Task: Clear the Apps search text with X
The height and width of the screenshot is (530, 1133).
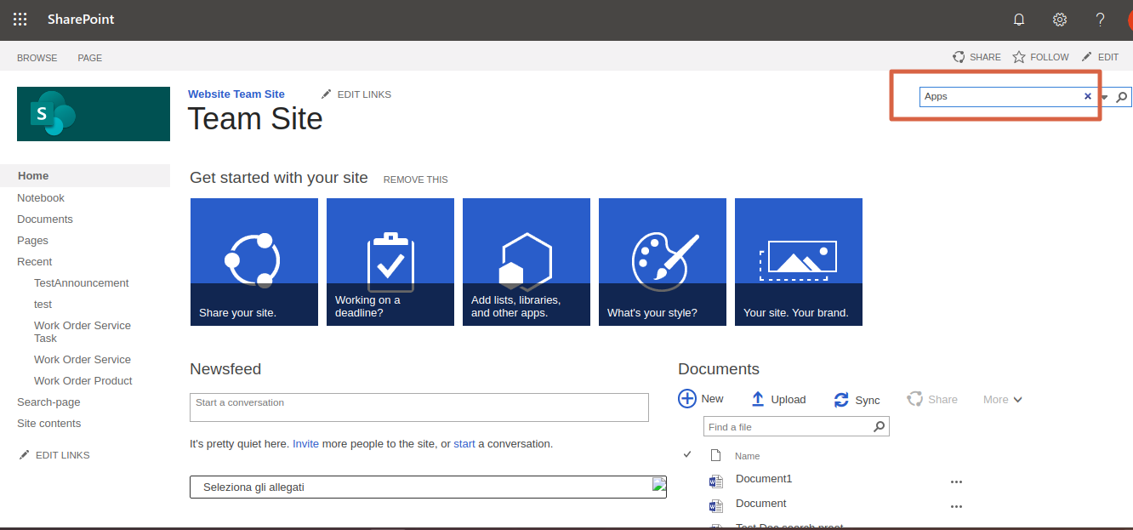Action: pos(1087,97)
